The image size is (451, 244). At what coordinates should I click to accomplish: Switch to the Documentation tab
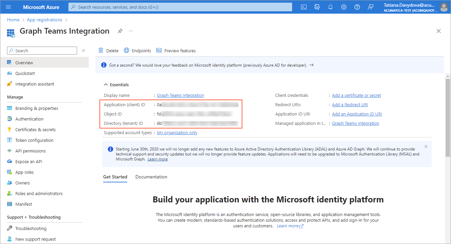(151, 177)
